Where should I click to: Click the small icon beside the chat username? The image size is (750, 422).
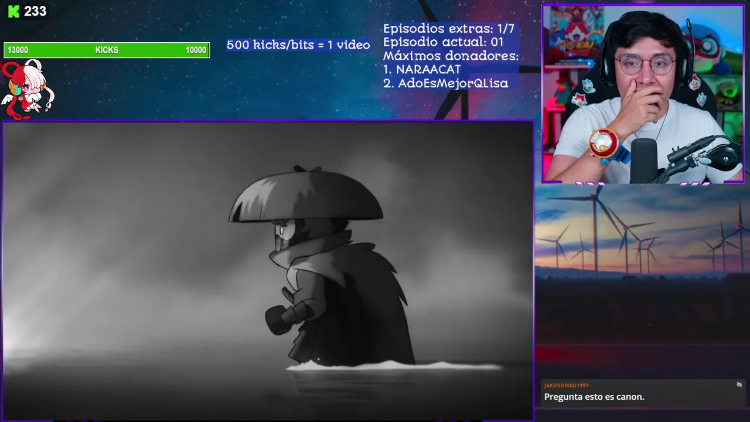(739, 385)
